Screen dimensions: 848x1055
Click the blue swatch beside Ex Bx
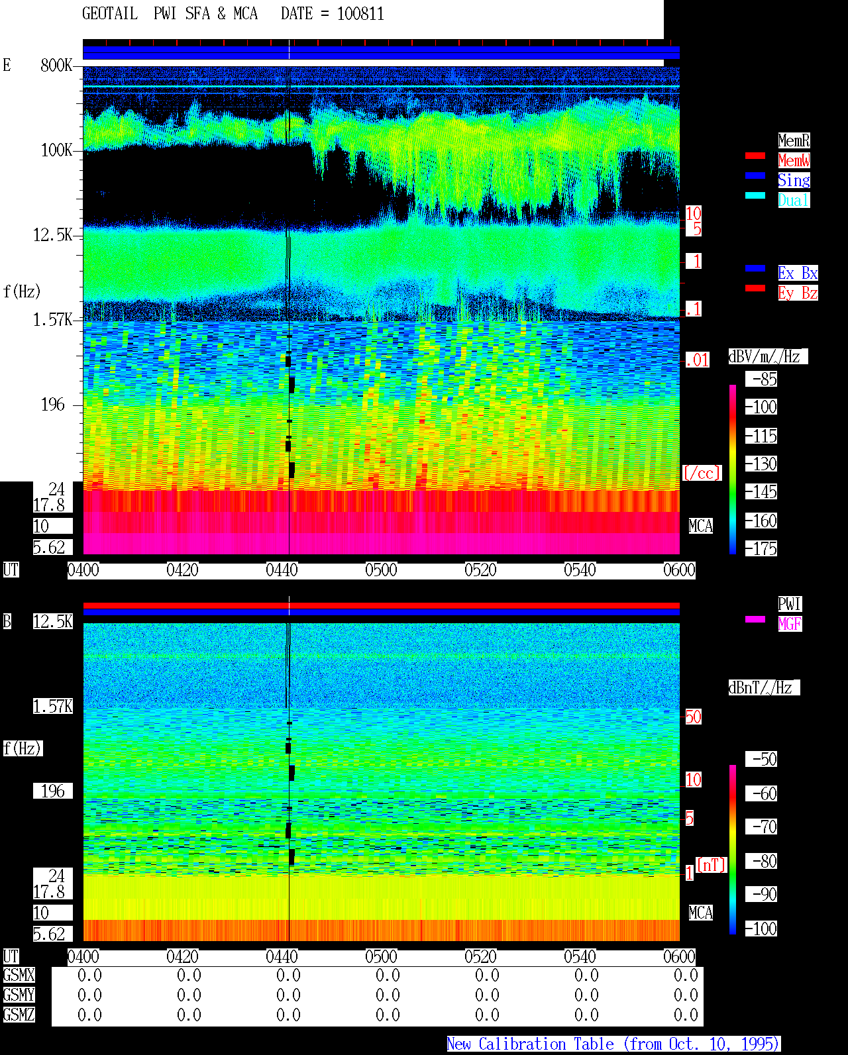coord(755,268)
